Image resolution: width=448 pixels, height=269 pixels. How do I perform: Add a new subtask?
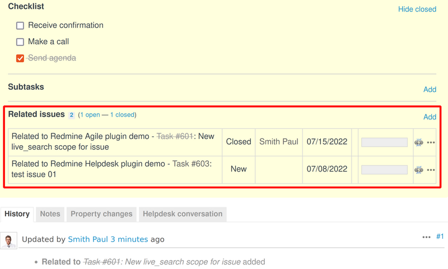[x=430, y=90]
